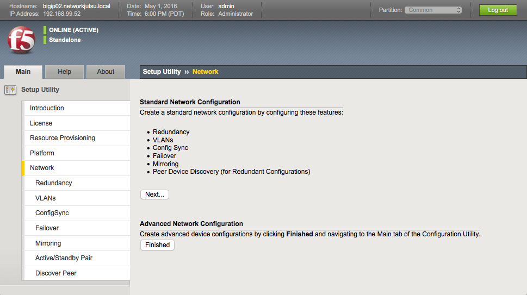The width and height of the screenshot is (527, 295).
Task: Switch to the Main tab
Action: (x=23, y=72)
